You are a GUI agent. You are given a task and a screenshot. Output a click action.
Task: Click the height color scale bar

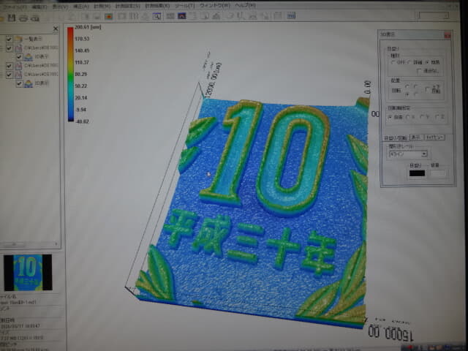[70, 75]
